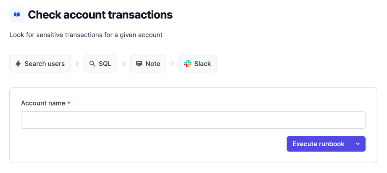Image resolution: width=387 pixels, height=173 pixels.
Task: Click the chevron between Search users and SQL
Action: click(77, 64)
